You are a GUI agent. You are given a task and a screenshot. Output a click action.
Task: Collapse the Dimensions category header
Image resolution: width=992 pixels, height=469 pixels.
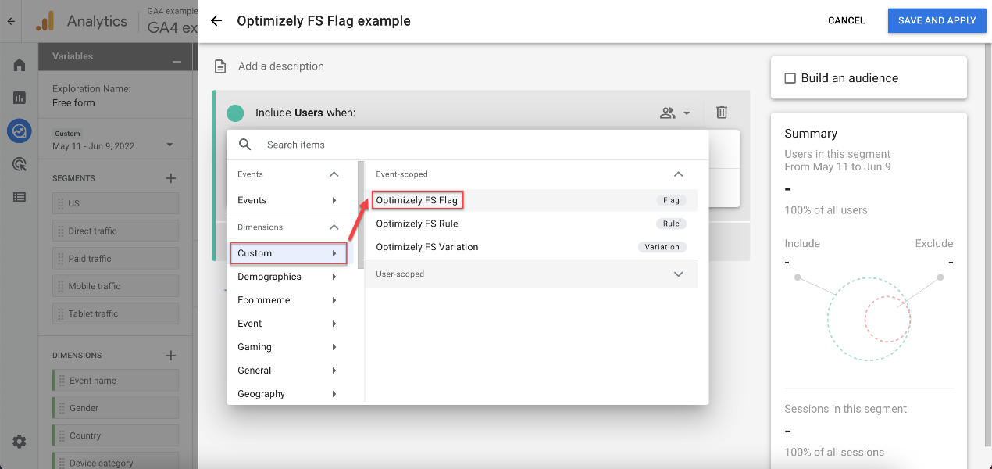(334, 227)
